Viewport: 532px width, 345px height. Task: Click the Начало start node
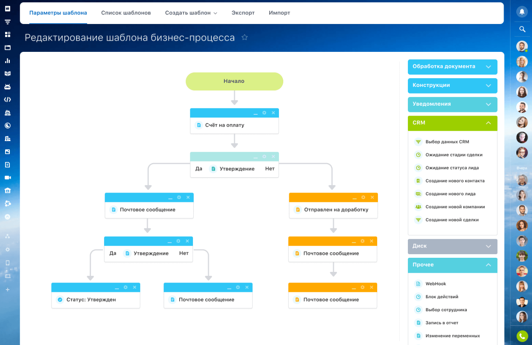234,81
